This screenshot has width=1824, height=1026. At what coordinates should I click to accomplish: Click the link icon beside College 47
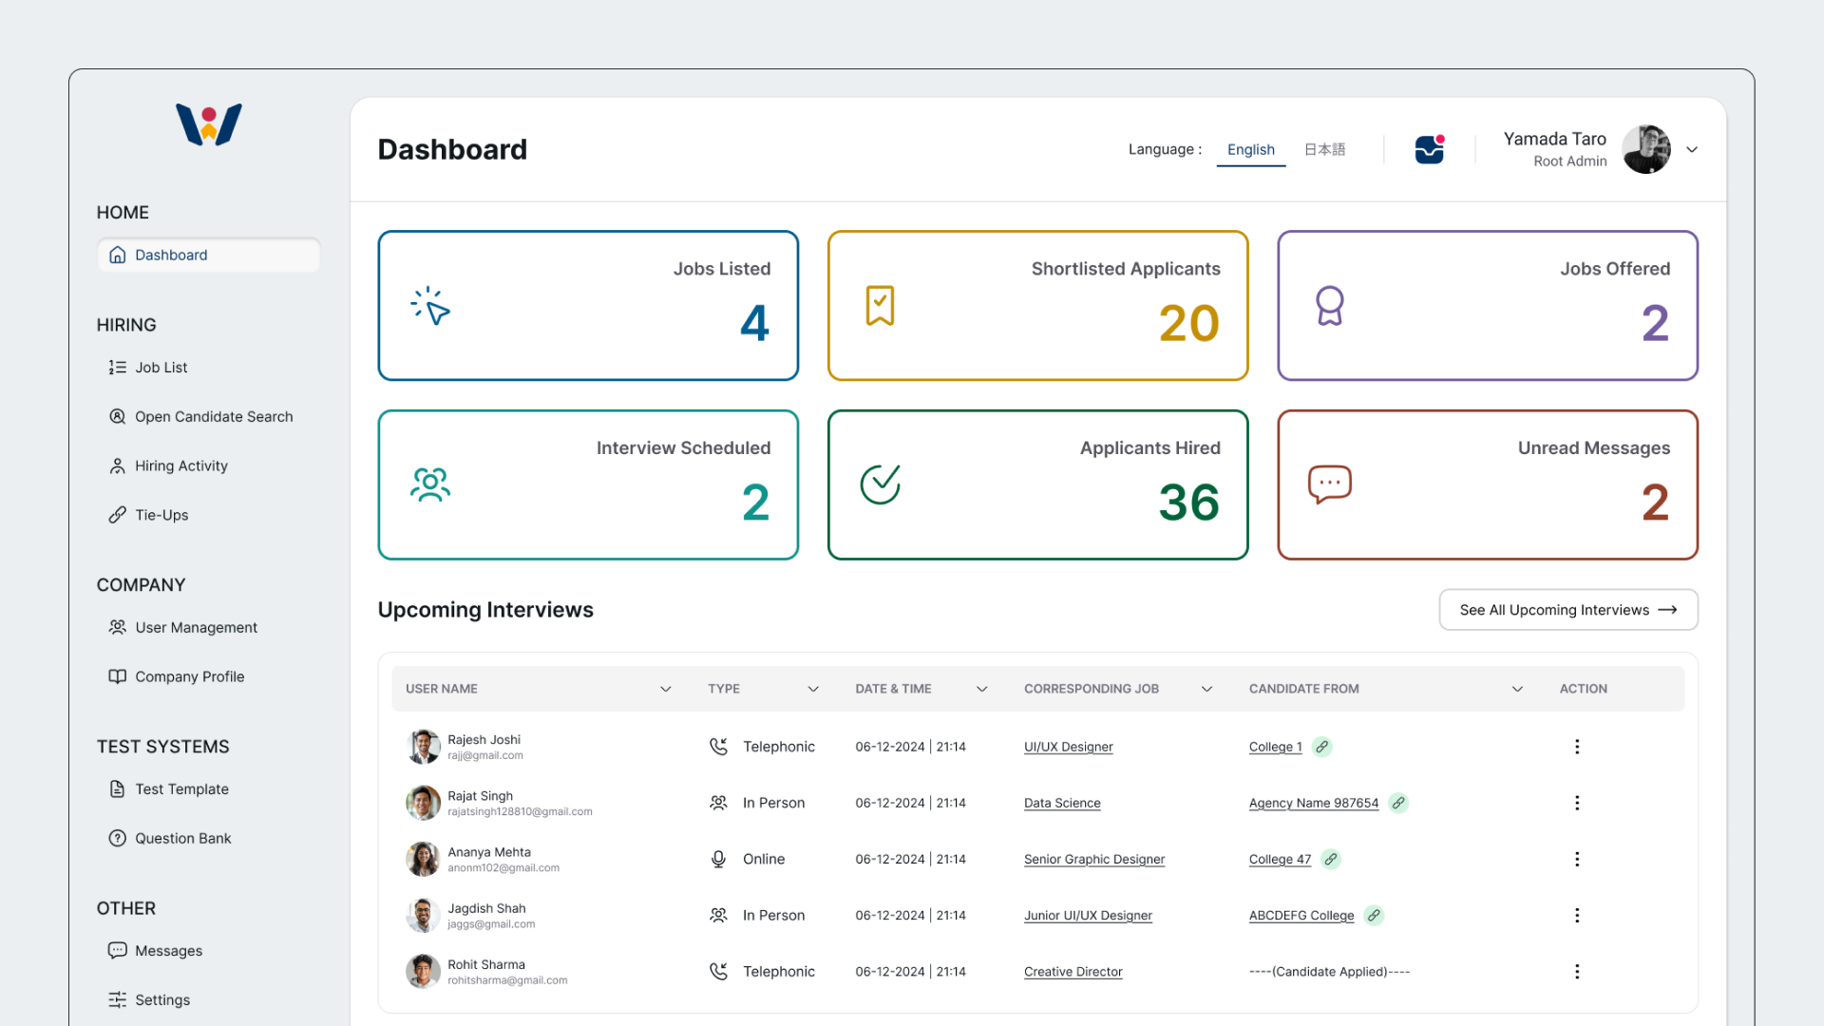[x=1331, y=859]
